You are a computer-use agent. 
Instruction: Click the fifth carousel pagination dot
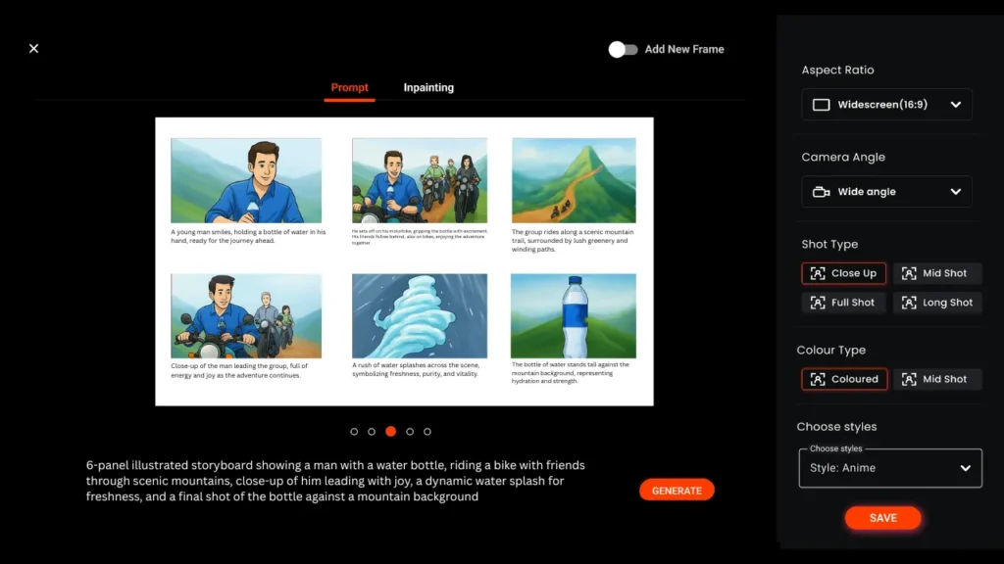coord(427,431)
